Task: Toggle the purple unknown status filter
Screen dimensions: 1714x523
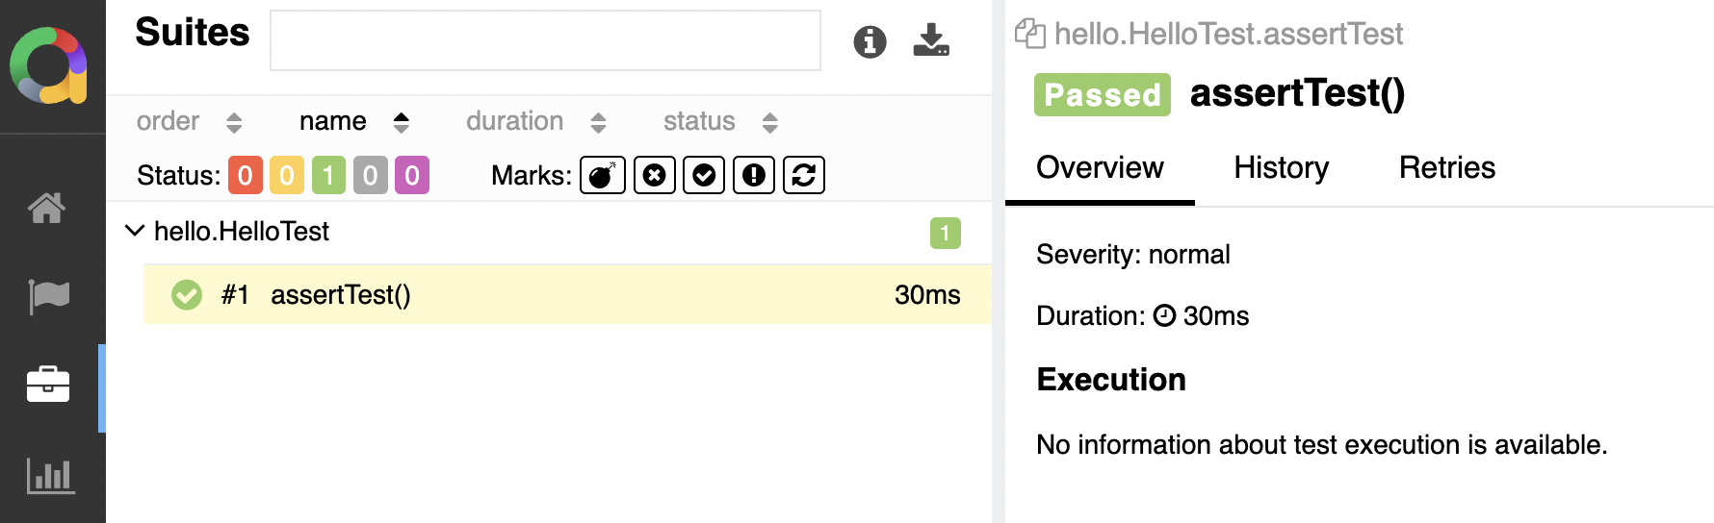Action: click(412, 175)
